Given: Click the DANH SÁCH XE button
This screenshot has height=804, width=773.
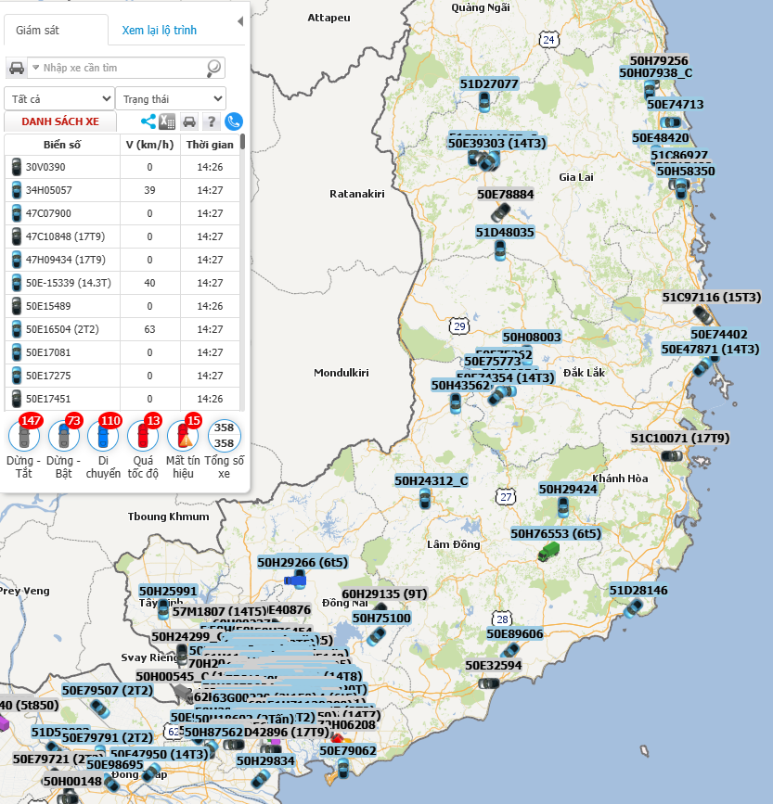Looking at the screenshot, I should click(x=60, y=121).
